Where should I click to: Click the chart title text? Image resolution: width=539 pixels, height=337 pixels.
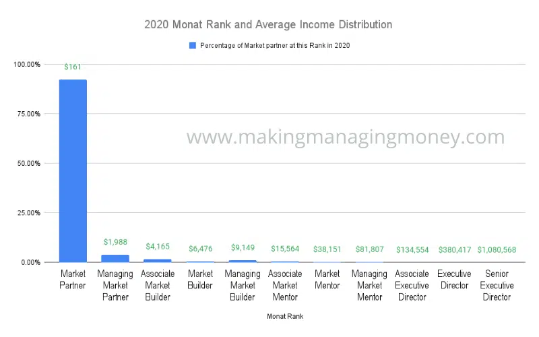(268, 24)
